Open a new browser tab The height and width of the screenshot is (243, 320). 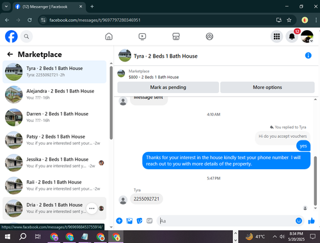(92, 6)
